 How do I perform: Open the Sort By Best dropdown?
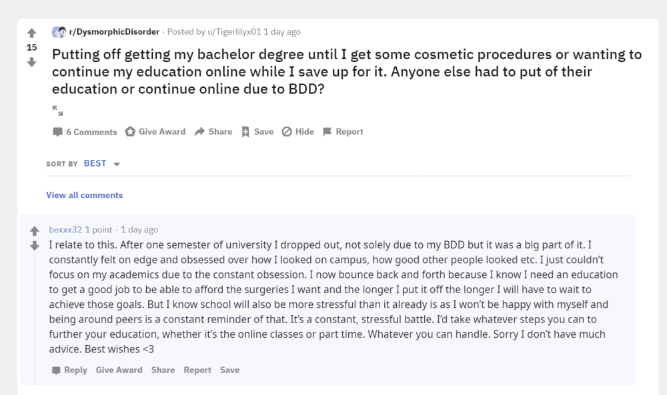pos(101,163)
